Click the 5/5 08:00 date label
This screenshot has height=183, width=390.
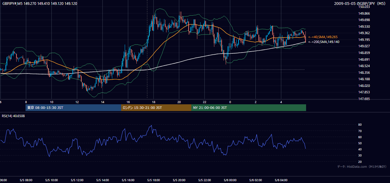26,180
